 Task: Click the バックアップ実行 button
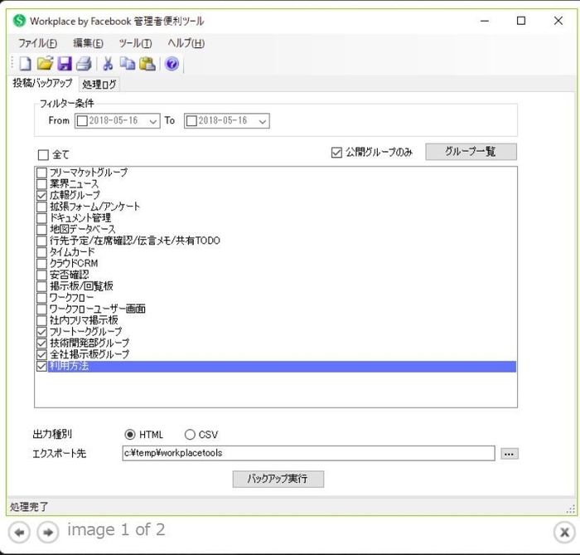pos(278,479)
